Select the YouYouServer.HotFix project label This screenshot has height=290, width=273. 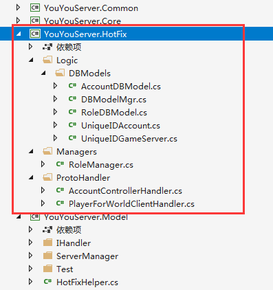click(x=85, y=34)
